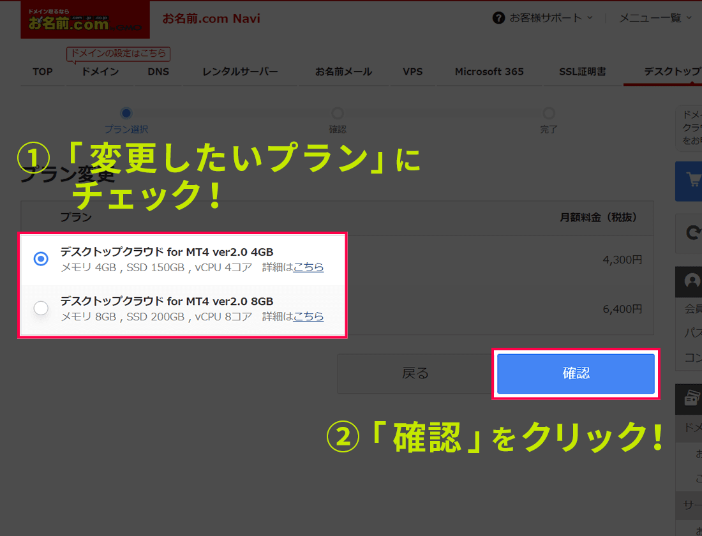Viewport: 702px width, 536px height.
Task: Click the blue 確認 button
Action: [x=576, y=373]
